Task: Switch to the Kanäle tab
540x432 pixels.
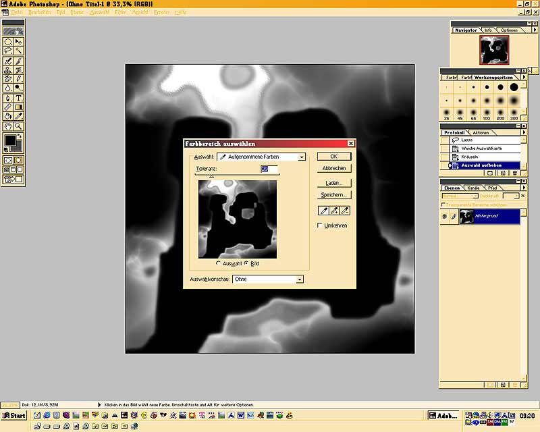Action: [x=473, y=188]
